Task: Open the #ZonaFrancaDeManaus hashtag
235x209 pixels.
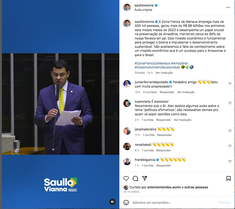Action: [x=153, y=63]
